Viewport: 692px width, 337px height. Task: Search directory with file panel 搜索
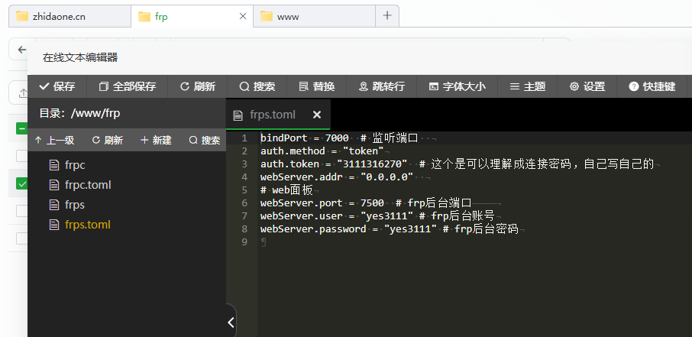pyautogui.click(x=205, y=141)
